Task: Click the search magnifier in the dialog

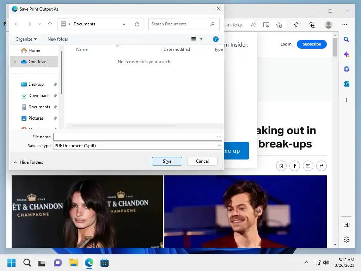Action: click(x=212, y=24)
